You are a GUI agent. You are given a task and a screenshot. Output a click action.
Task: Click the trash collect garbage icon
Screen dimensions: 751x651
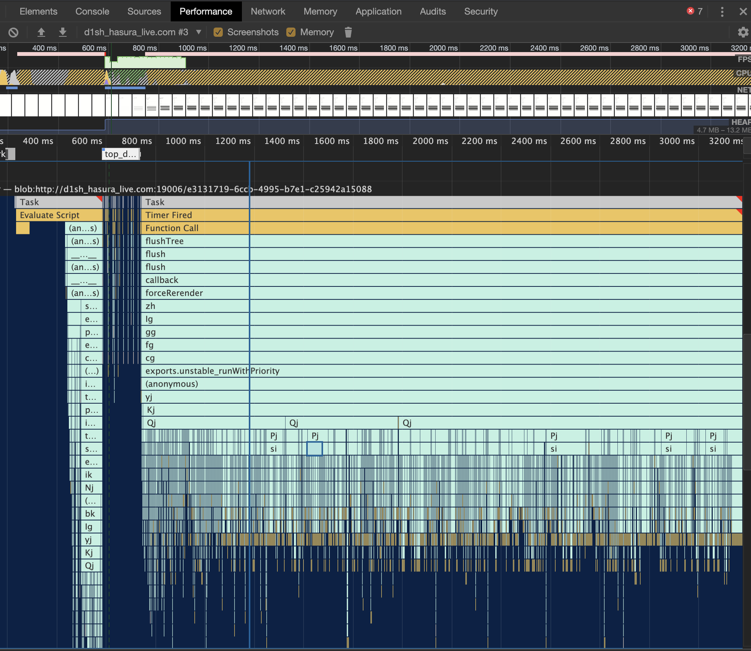pos(348,33)
